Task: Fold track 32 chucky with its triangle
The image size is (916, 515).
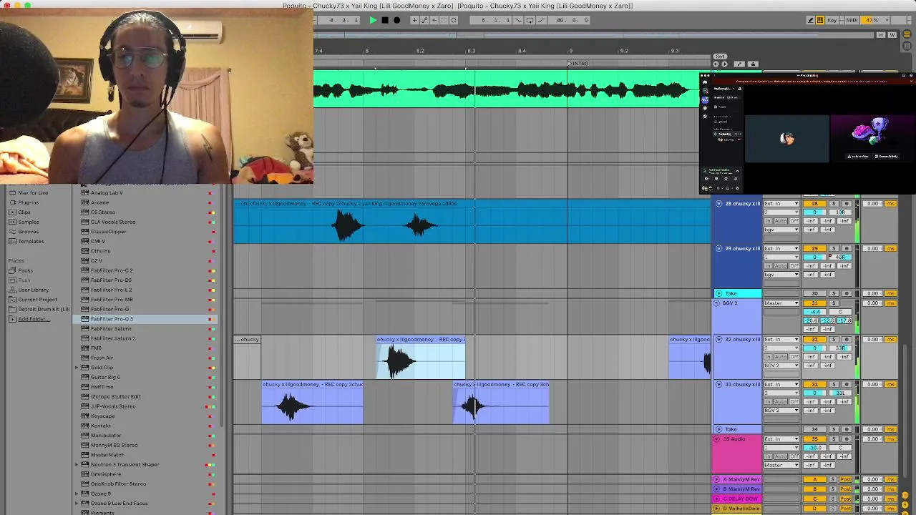Action: click(718, 339)
